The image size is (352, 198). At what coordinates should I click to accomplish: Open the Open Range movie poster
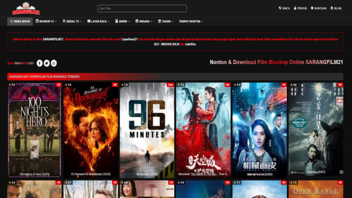(x=316, y=189)
